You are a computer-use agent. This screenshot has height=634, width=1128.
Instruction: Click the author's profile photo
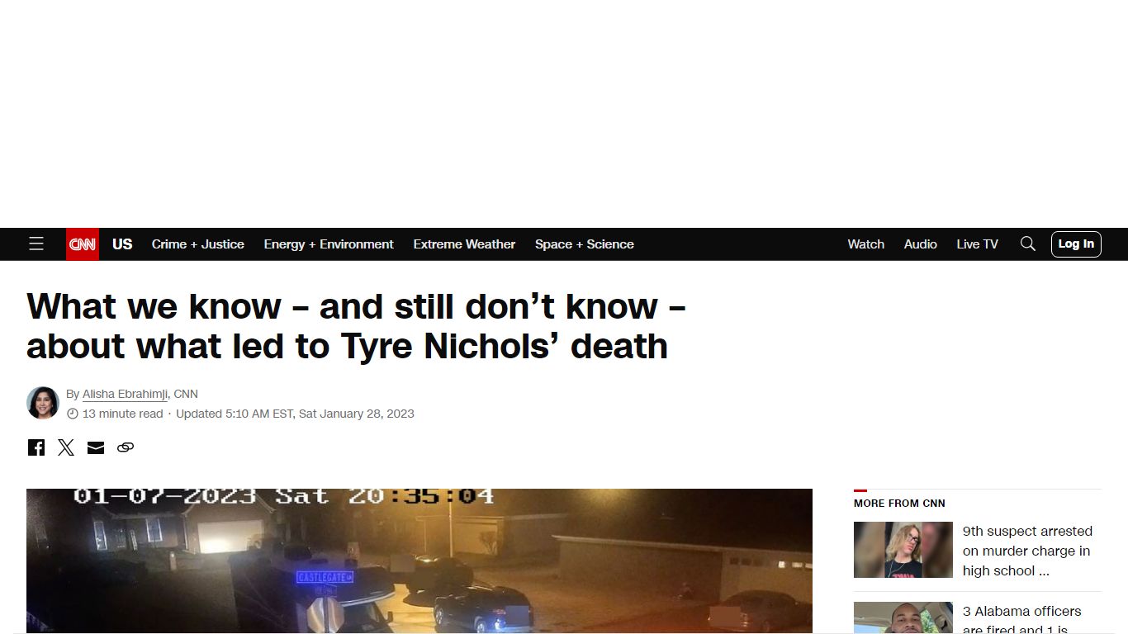pyautogui.click(x=43, y=403)
